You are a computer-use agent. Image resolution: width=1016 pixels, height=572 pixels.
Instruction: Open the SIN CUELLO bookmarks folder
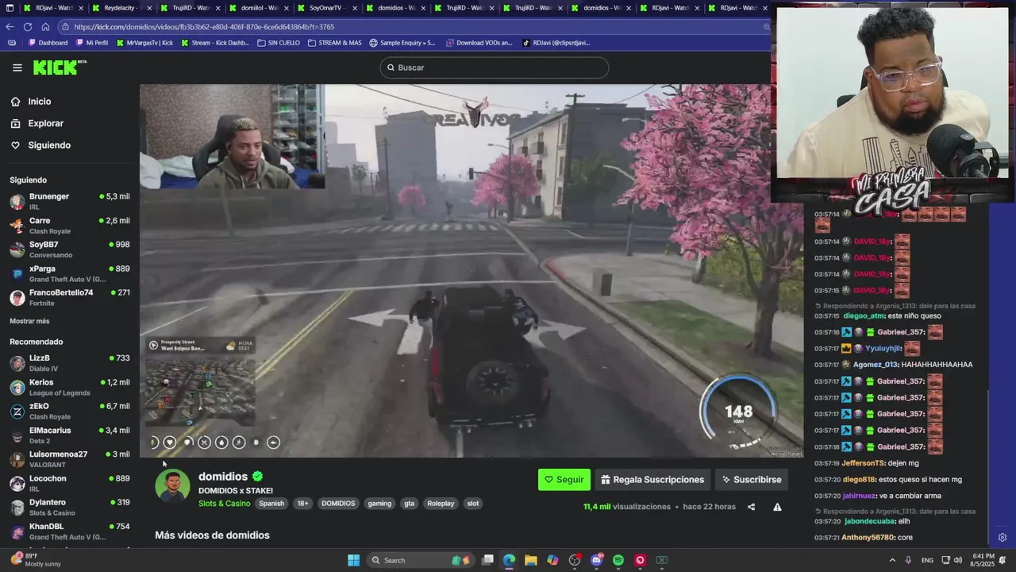[279, 43]
